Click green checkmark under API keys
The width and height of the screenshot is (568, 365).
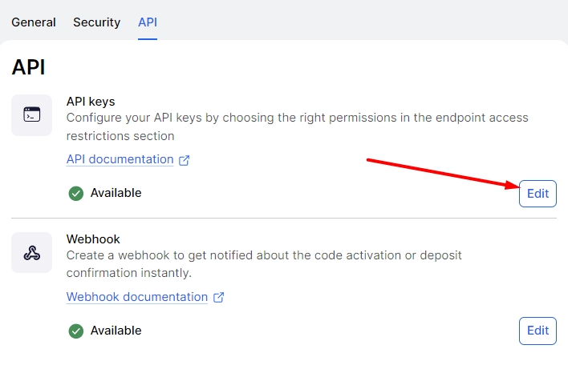pos(76,193)
